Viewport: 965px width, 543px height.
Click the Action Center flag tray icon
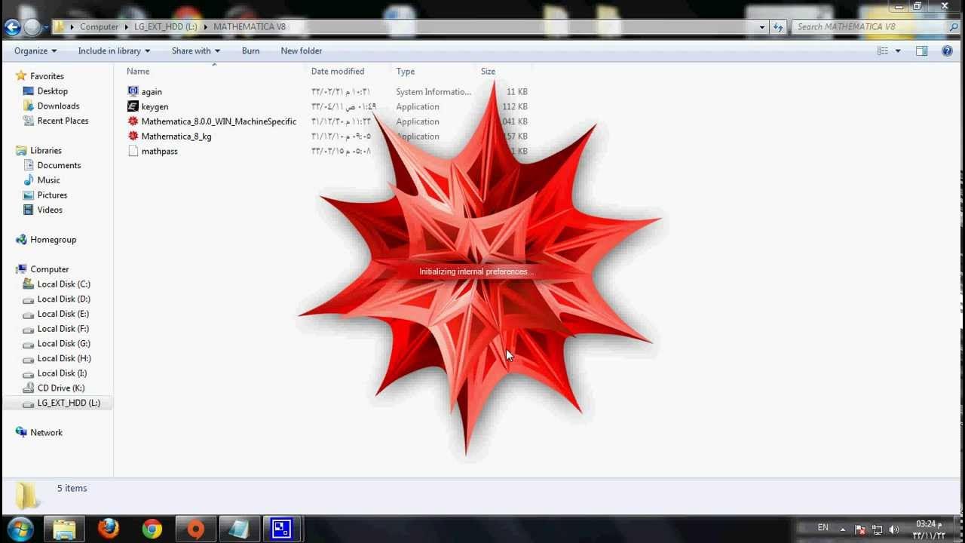[x=859, y=529]
